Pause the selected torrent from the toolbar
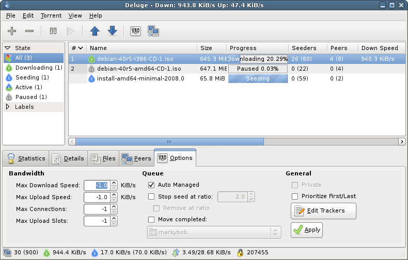The height and width of the screenshot is (260, 408). (x=53, y=31)
